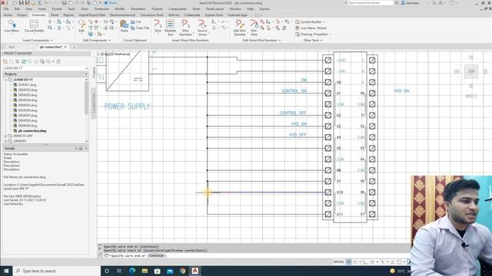The height and width of the screenshot is (276, 492).
Task: Expand the Other Tools panel
Action: [313, 41]
